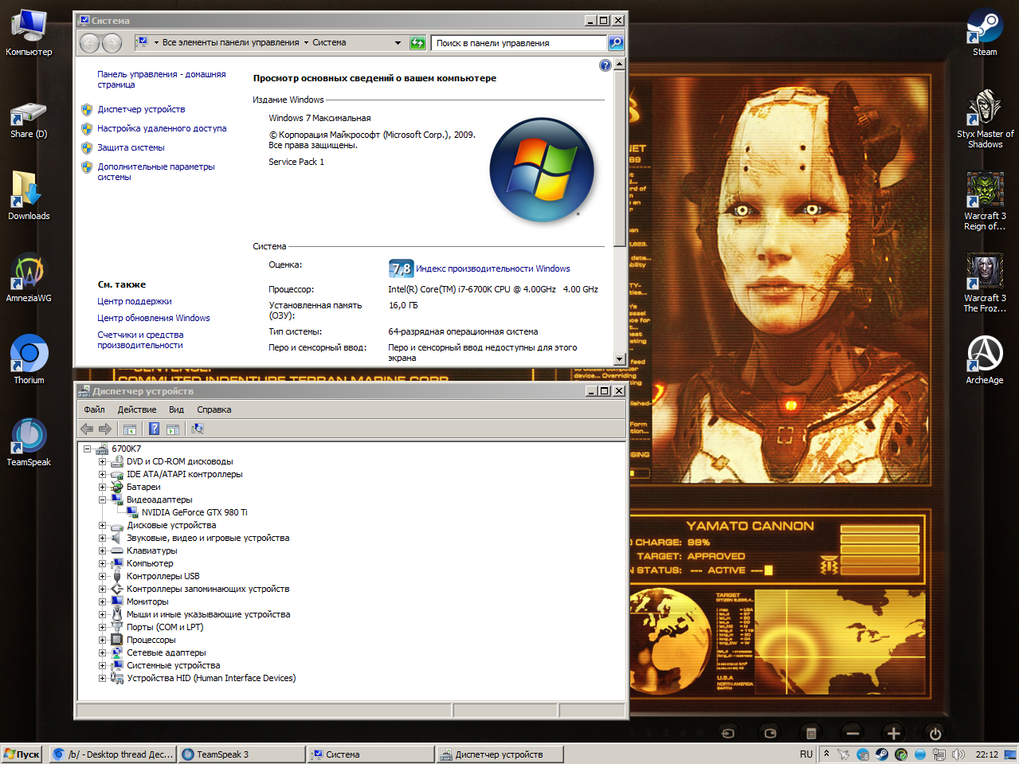Viewport: 1019px width, 764px height.
Task: Open the Действие menu
Action: coord(137,409)
